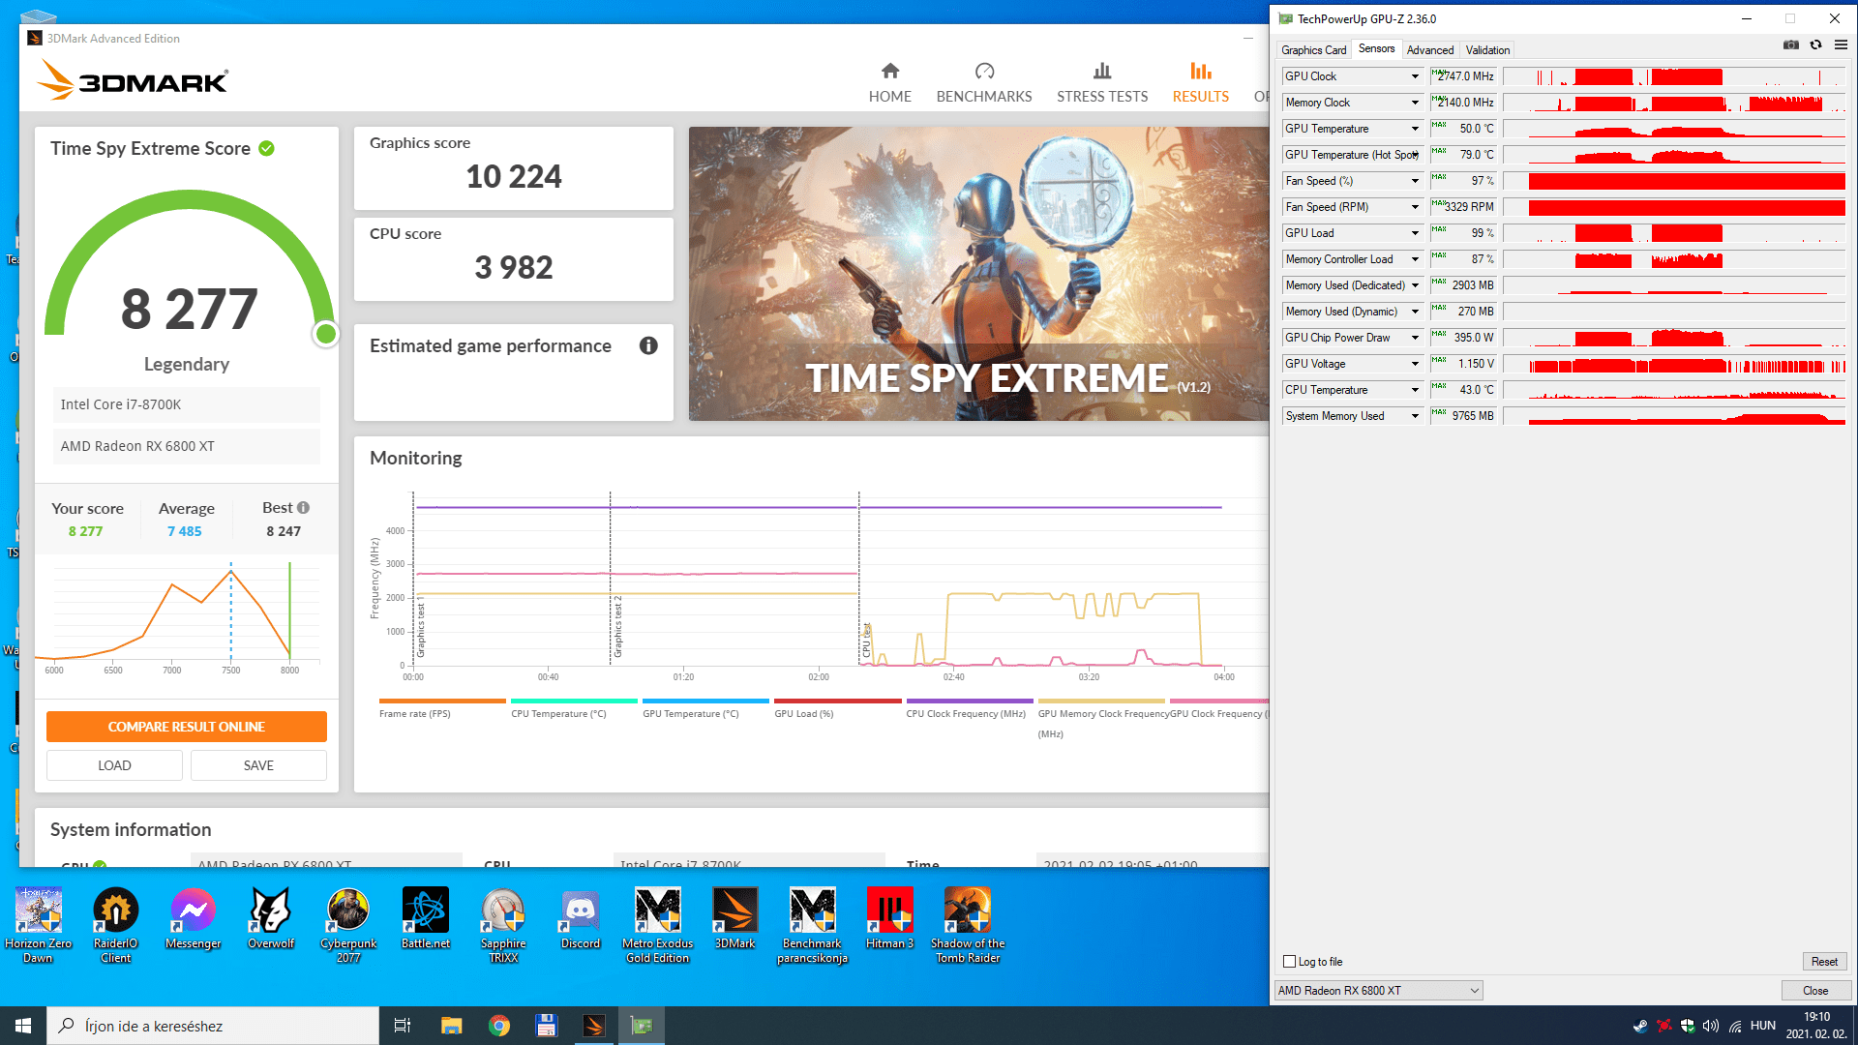Click the Windows Start button
The width and height of the screenshot is (1858, 1045).
click(23, 1026)
